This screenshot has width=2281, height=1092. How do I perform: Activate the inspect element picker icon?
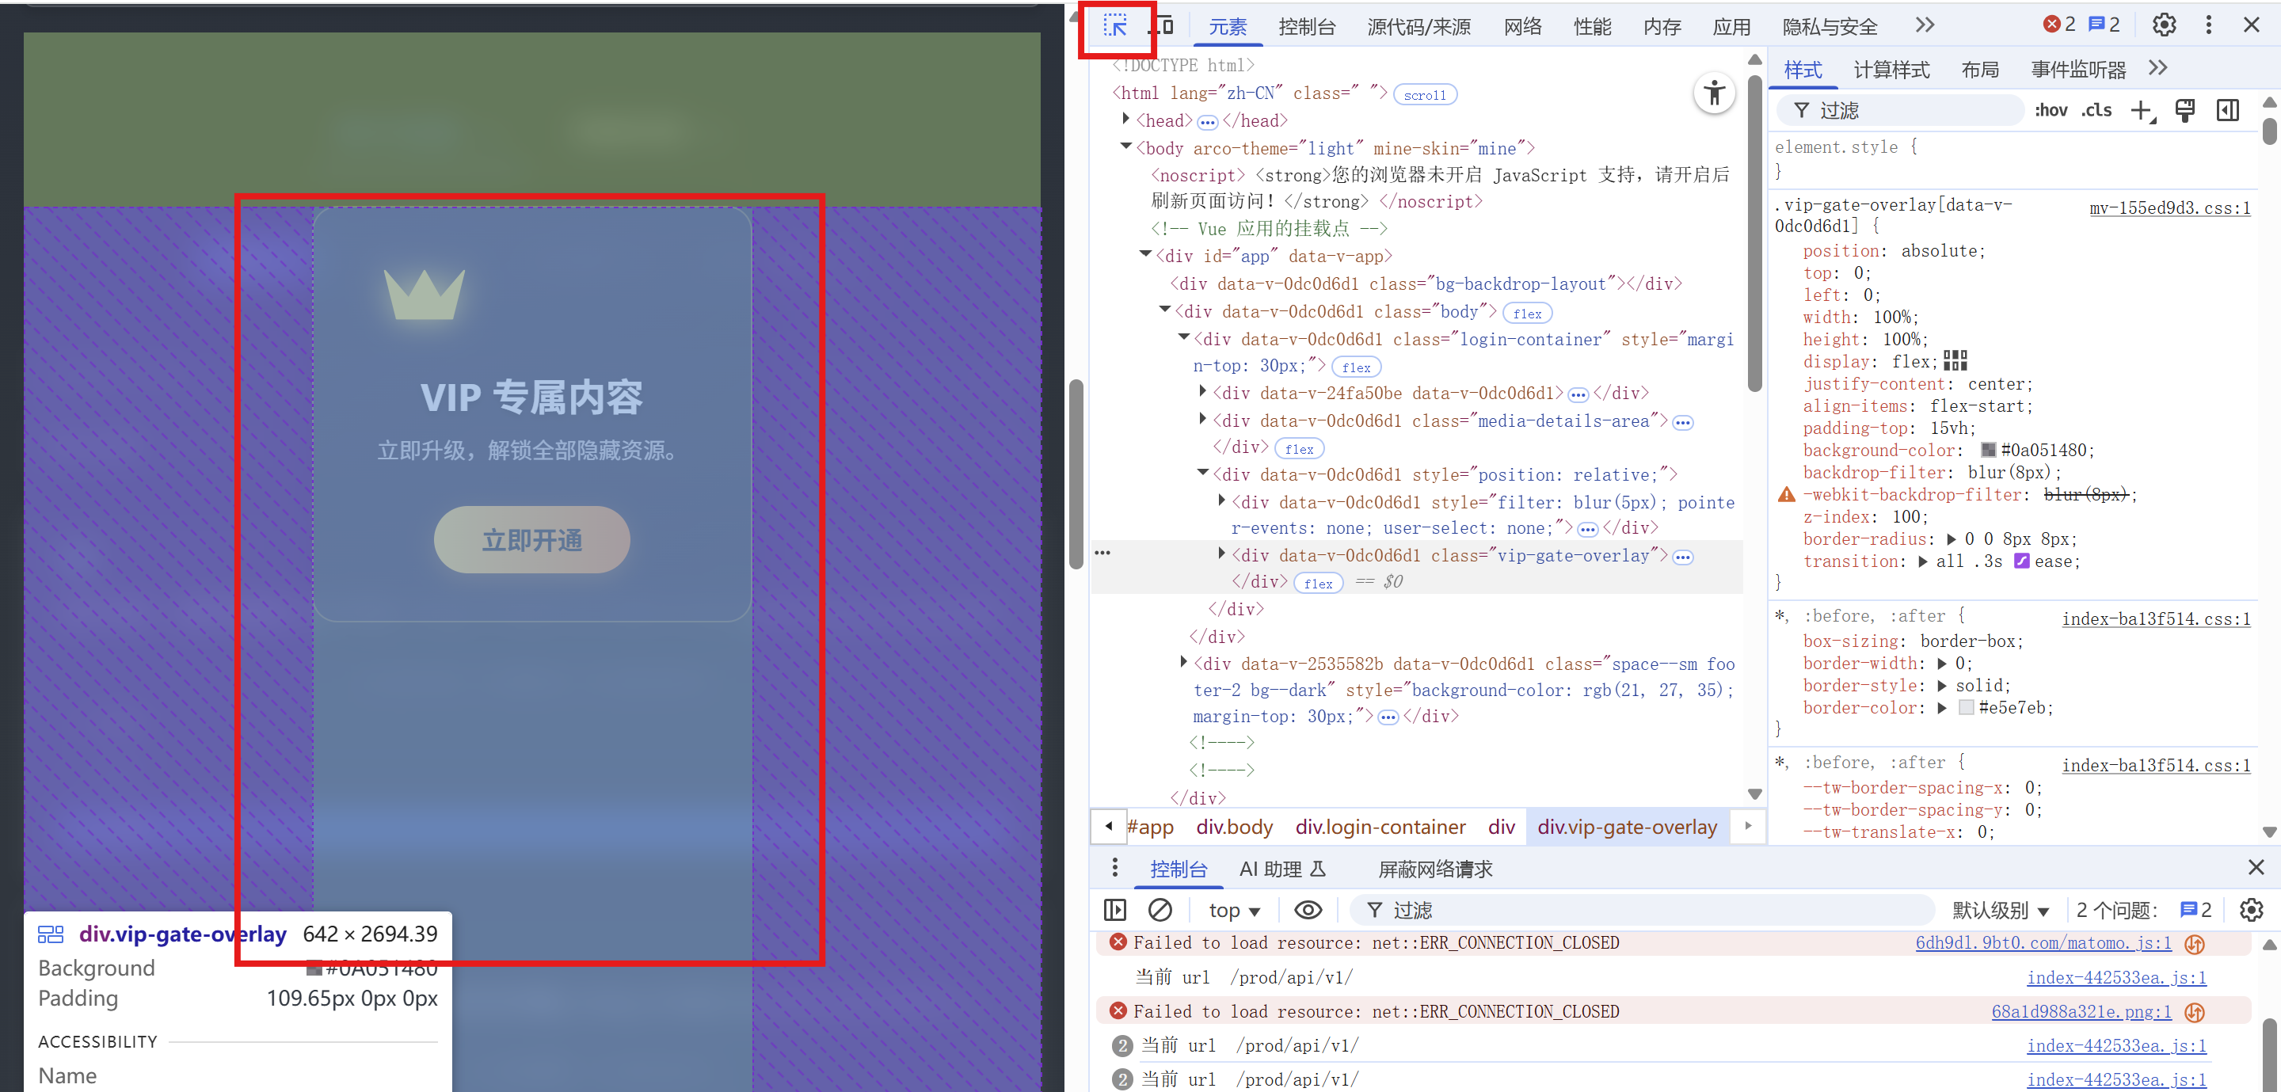(x=1115, y=25)
